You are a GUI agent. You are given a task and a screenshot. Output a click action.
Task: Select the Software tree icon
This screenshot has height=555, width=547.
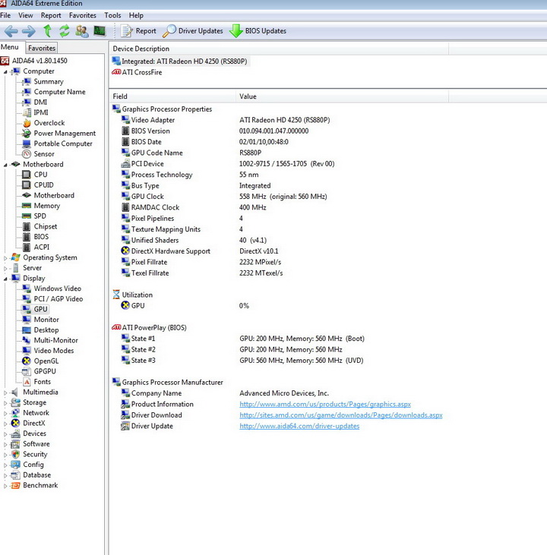click(x=16, y=444)
